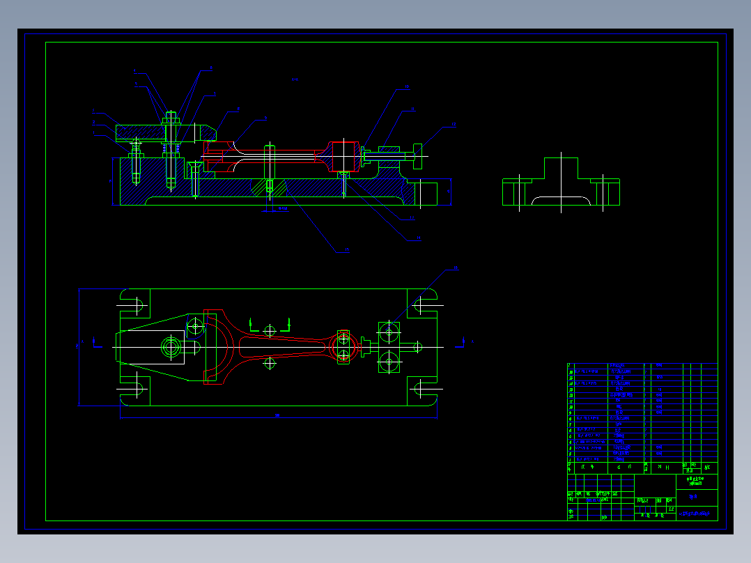Select balloon number 16 near the top view
The width and height of the screenshot is (751, 563).
pyautogui.click(x=455, y=268)
